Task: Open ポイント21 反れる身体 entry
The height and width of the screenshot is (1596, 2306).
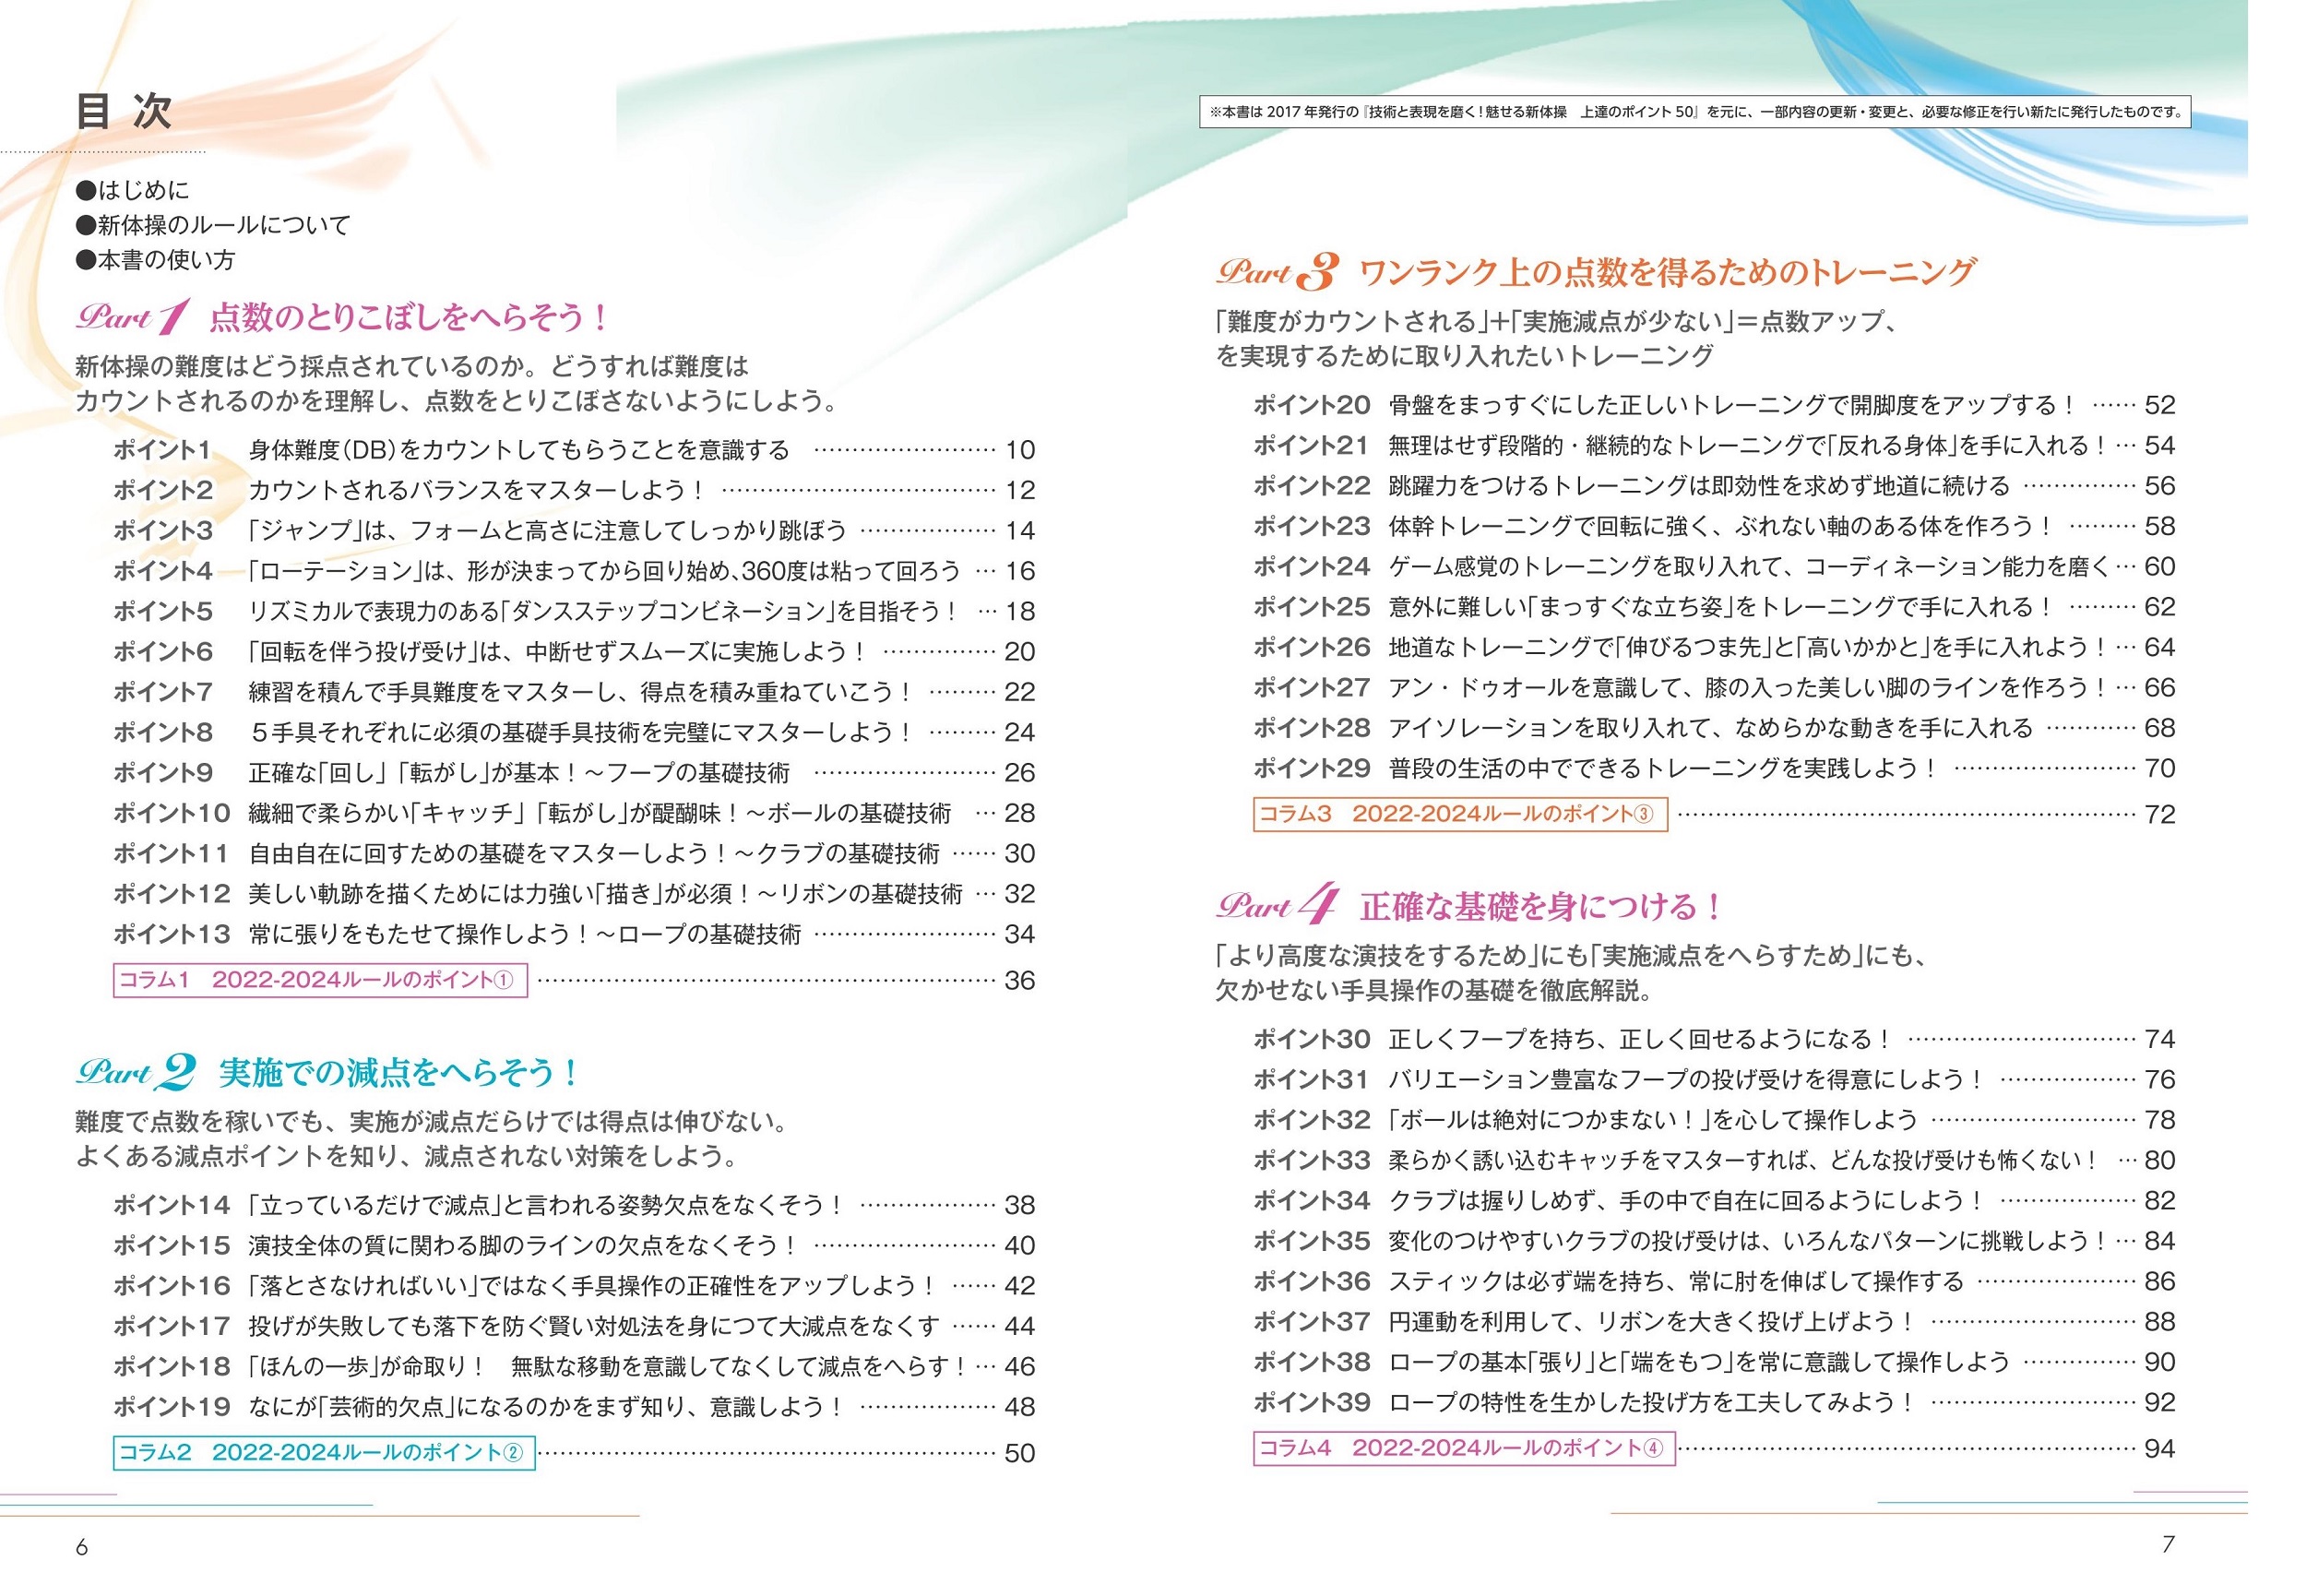Action: (x=1714, y=446)
